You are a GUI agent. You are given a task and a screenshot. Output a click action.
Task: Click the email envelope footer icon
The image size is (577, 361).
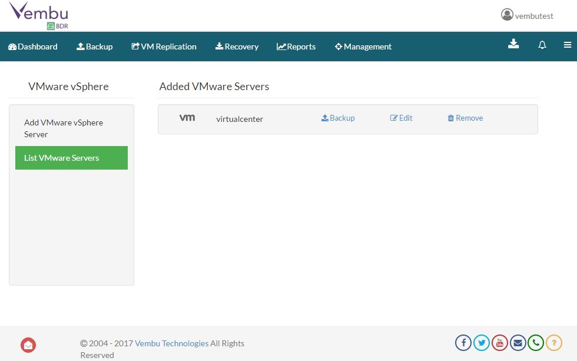point(518,343)
